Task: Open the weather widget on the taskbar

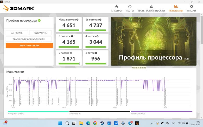Action: (x=5, y=123)
